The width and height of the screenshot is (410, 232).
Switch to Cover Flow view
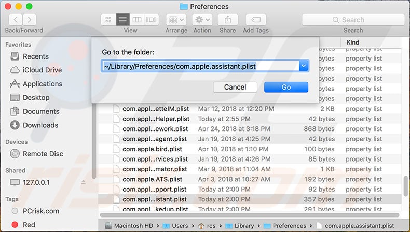152,20
